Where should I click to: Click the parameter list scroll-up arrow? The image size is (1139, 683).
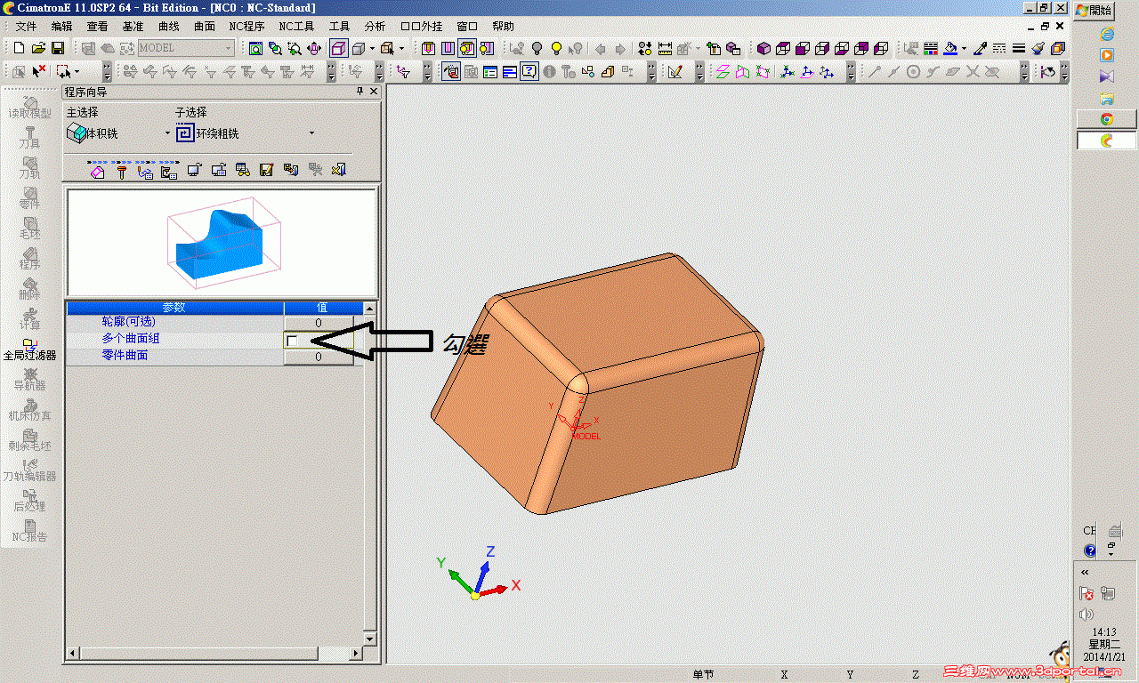coord(372,309)
